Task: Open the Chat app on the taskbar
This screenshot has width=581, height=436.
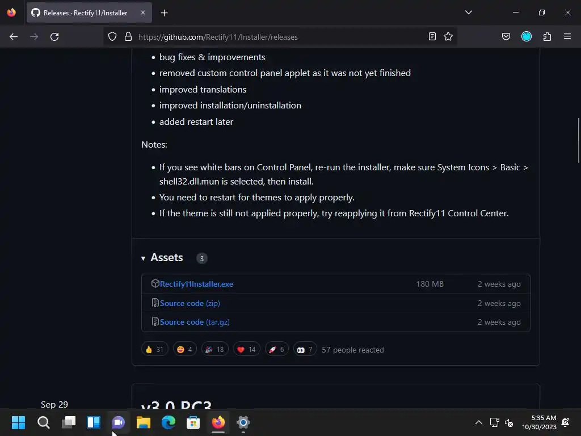Action: (118, 422)
